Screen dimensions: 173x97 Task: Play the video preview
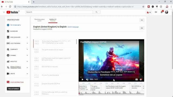click(82, 79)
